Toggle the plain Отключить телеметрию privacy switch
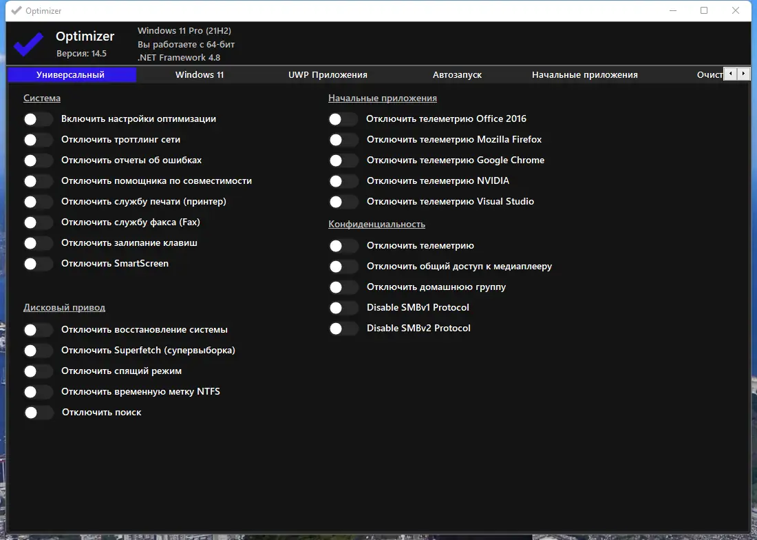 [343, 246]
